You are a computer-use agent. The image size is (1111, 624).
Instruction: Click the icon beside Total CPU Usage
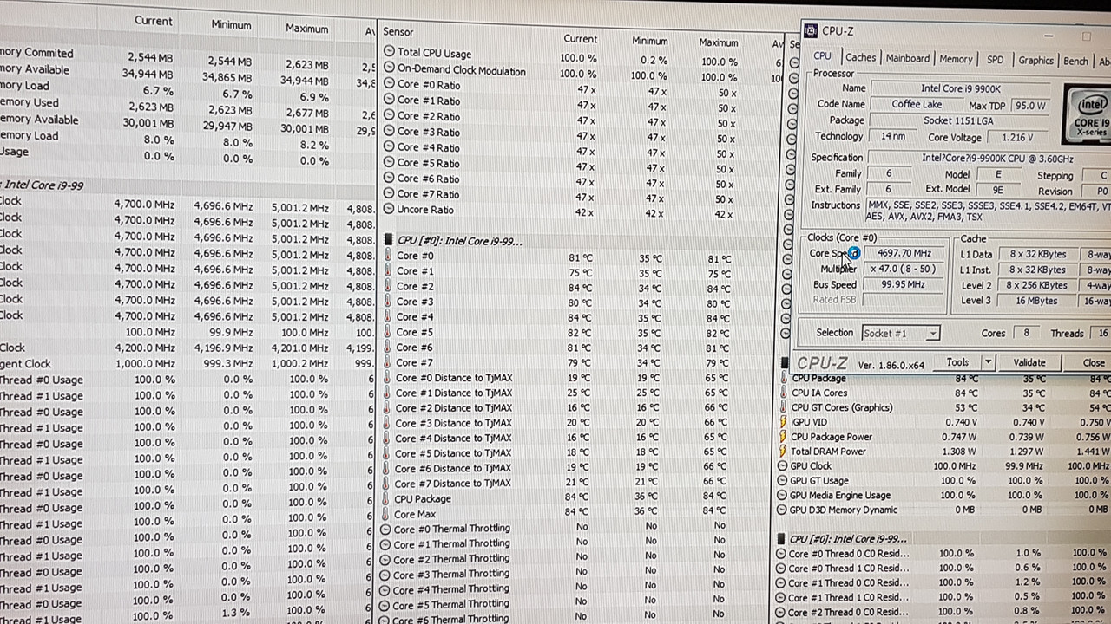coord(389,52)
